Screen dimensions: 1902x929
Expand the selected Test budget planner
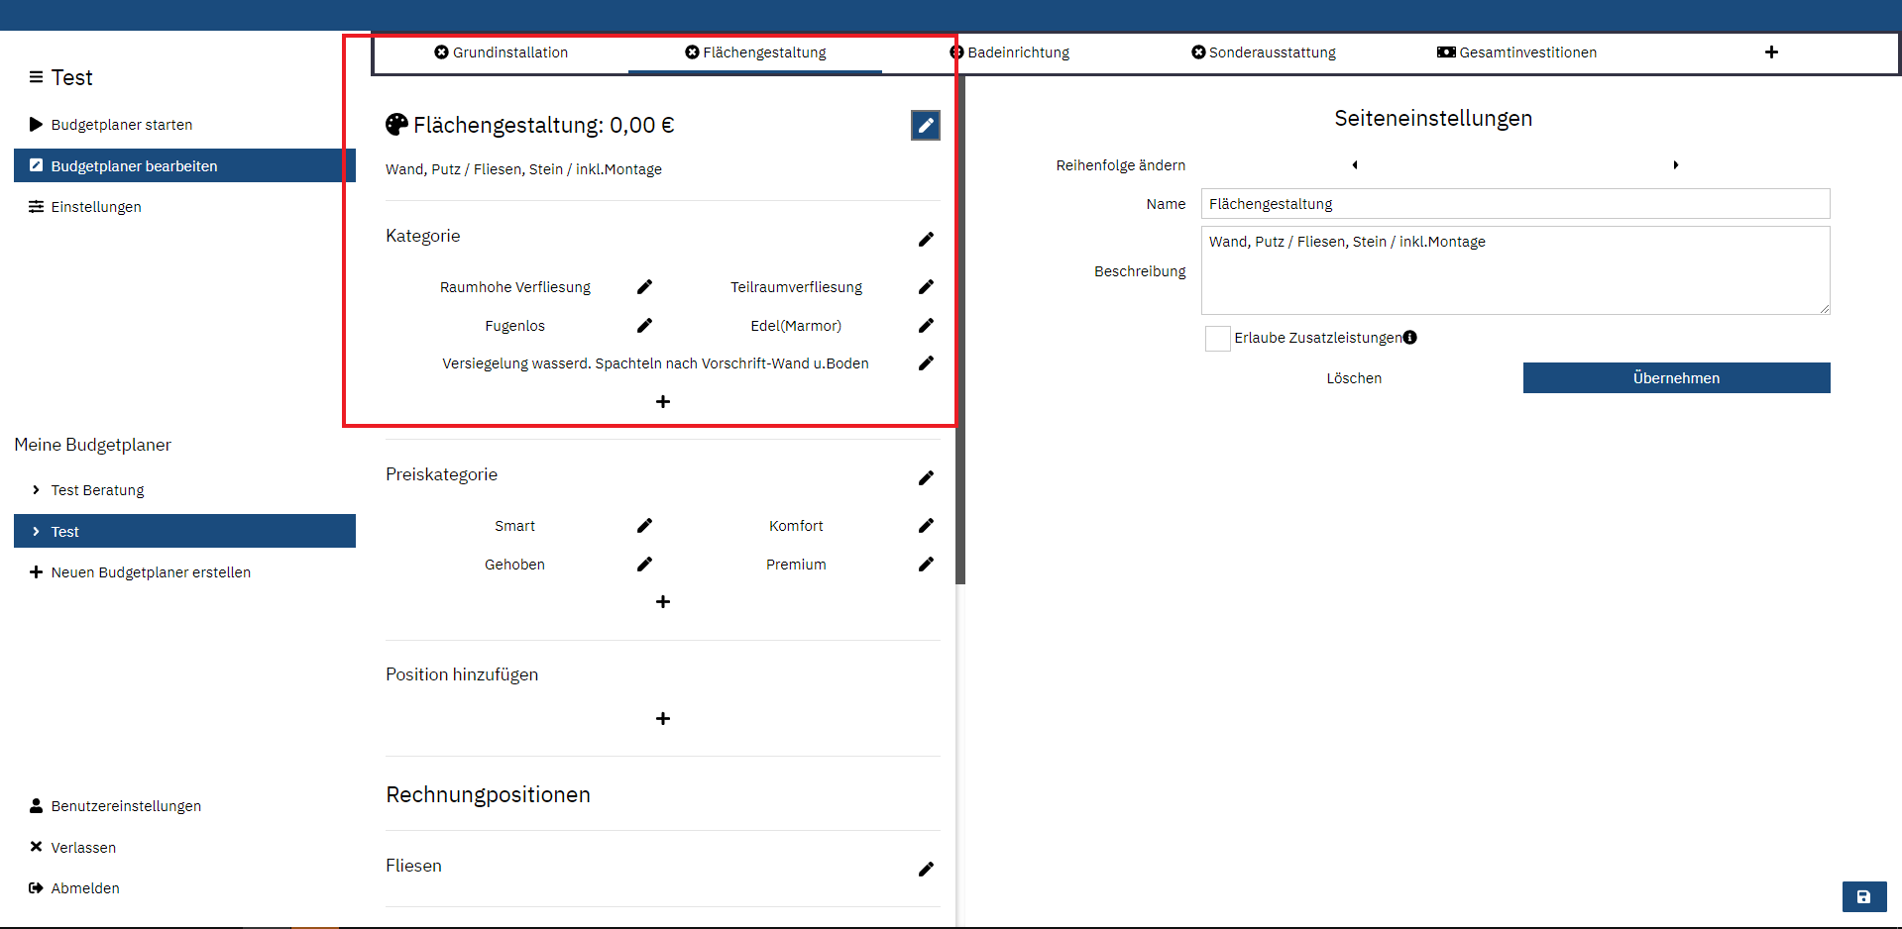tap(36, 532)
